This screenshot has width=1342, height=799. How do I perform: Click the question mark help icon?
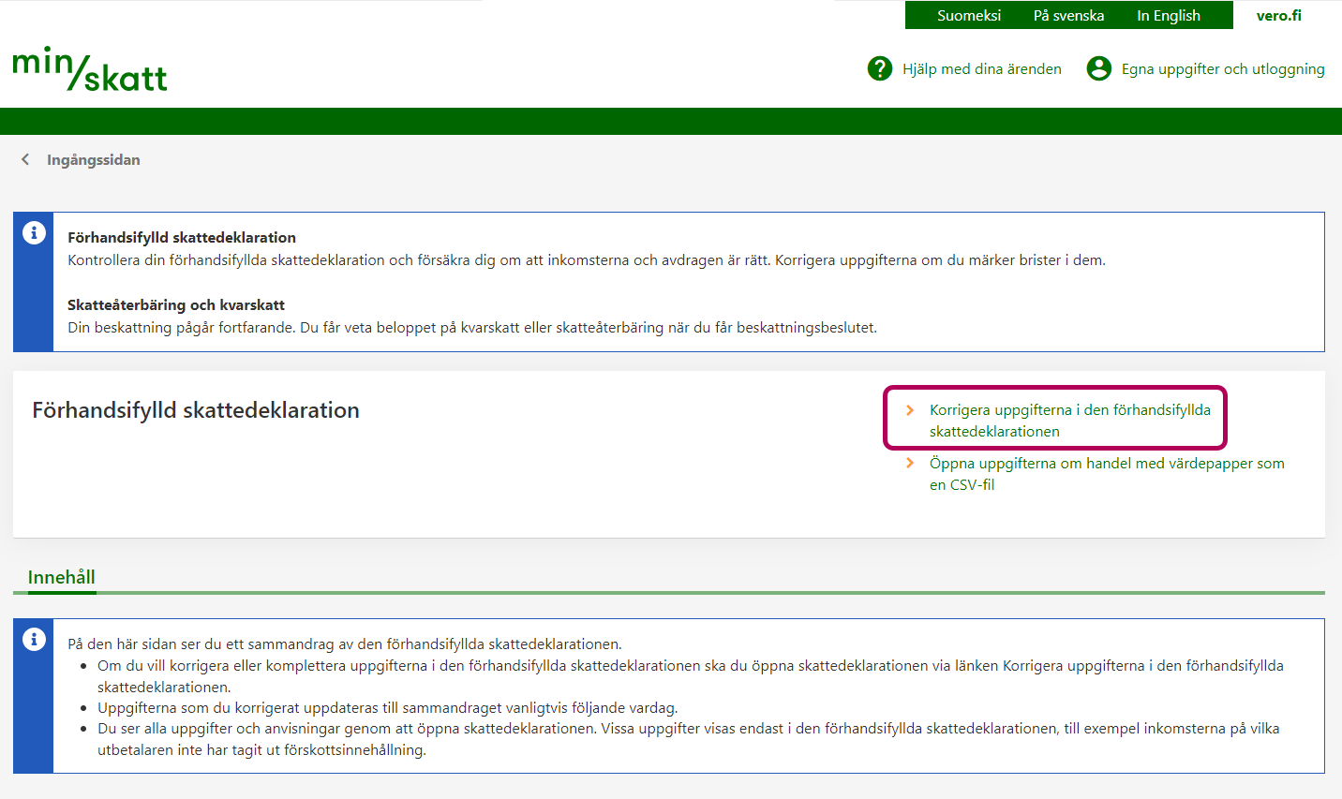point(880,68)
